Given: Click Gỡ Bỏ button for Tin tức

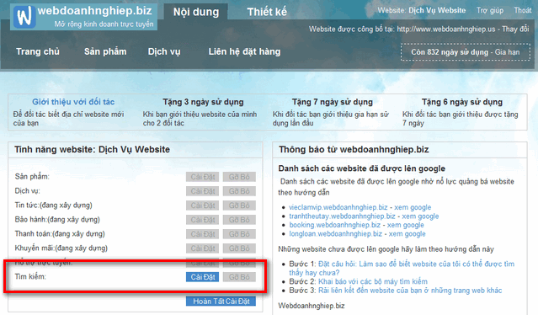Looking at the screenshot, I should pos(239,206).
